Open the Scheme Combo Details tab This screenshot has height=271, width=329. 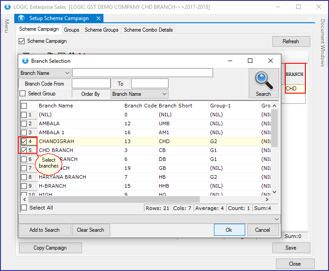pos(148,30)
